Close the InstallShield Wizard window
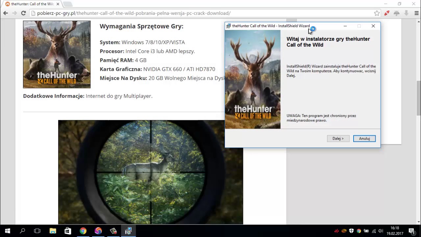 (373, 26)
